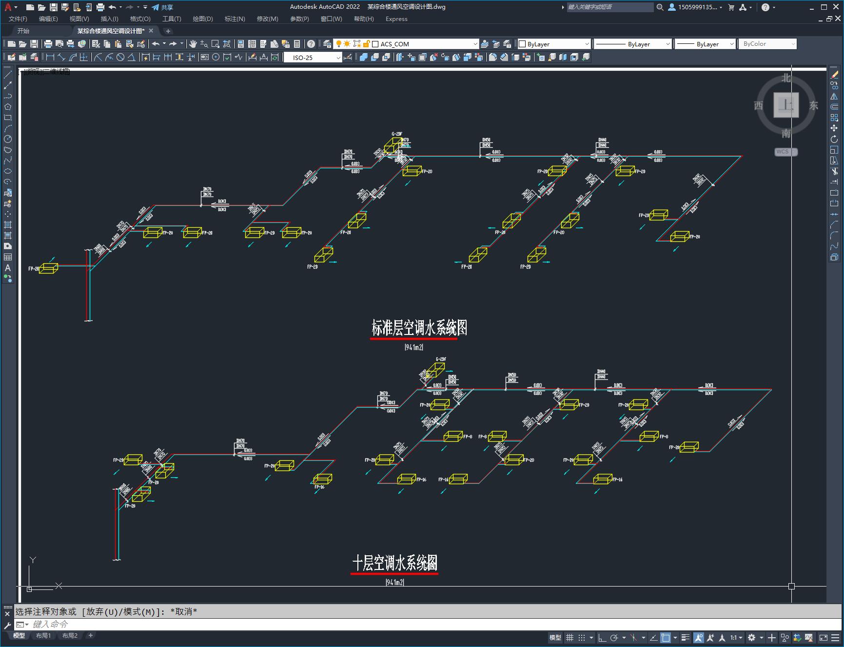Click the Workspace Switching gear icon
The image size is (844, 647).
pyautogui.click(x=751, y=637)
